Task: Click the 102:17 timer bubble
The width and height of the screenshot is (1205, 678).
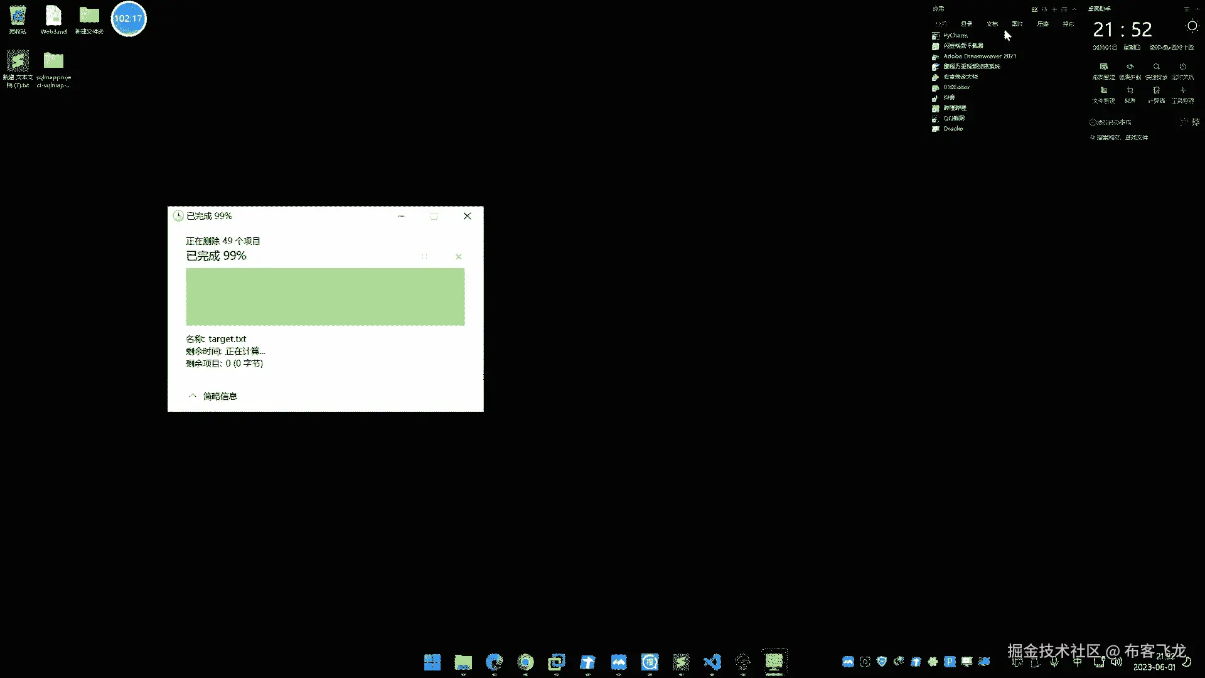Action: 129,19
